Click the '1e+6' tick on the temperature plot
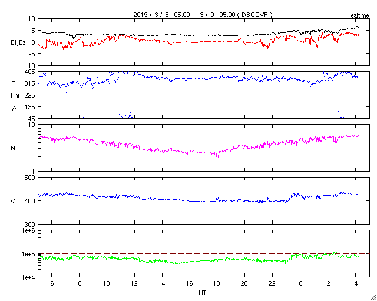 click(29, 230)
